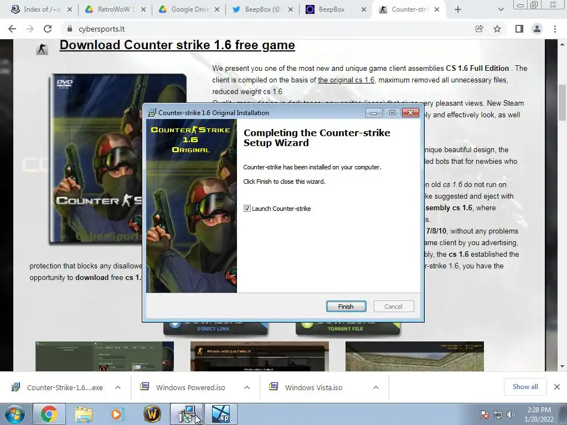Close the Google Drive tab
Image resolution: width=567 pixels, height=425 pixels.
pyautogui.click(x=217, y=9)
